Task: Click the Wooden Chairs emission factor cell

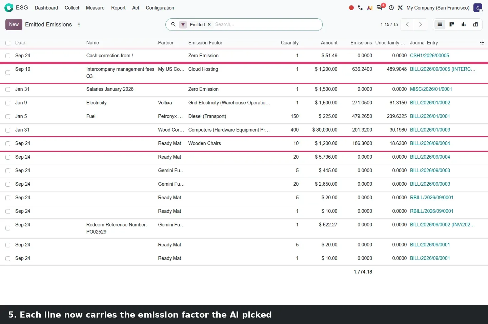Action: [205, 143]
